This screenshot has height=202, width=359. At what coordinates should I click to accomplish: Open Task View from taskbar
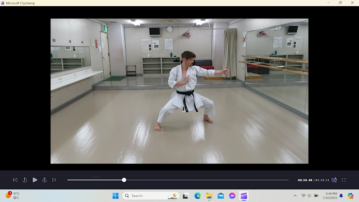point(186,196)
